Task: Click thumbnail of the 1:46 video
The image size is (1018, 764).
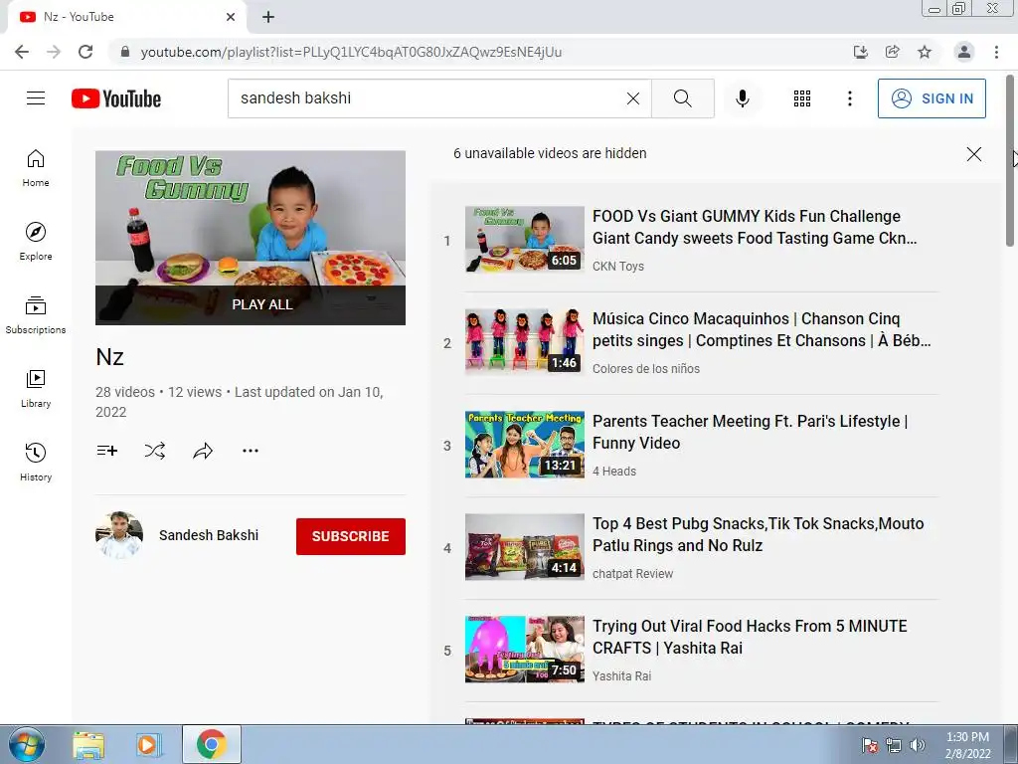Action: (x=525, y=342)
